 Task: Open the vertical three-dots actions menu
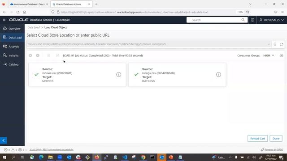tap(275, 44)
